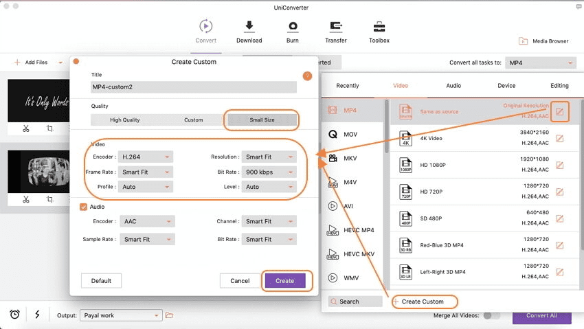Click scissors trim icon under first video

tap(25, 128)
